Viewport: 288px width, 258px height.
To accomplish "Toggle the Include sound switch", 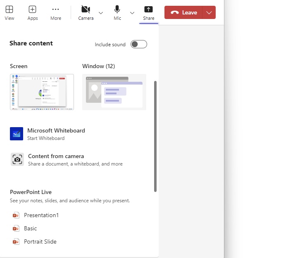I will (x=139, y=44).
